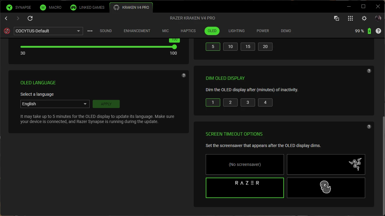
Task: Select the No screensaver option
Action: [x=245, y=164]
